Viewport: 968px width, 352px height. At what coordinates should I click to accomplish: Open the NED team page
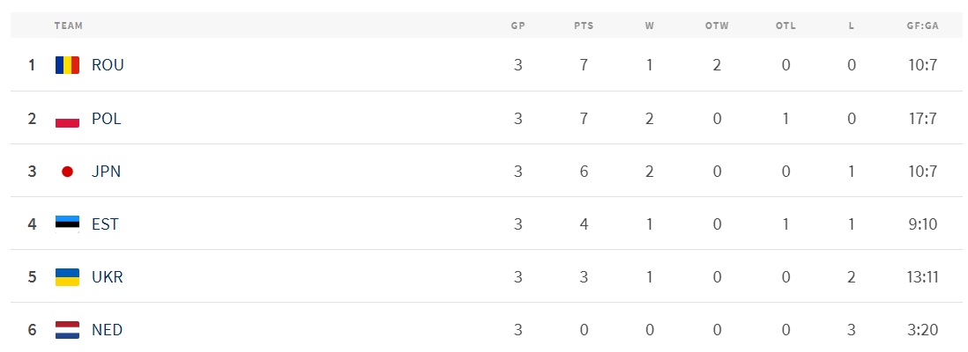[107, 330]
